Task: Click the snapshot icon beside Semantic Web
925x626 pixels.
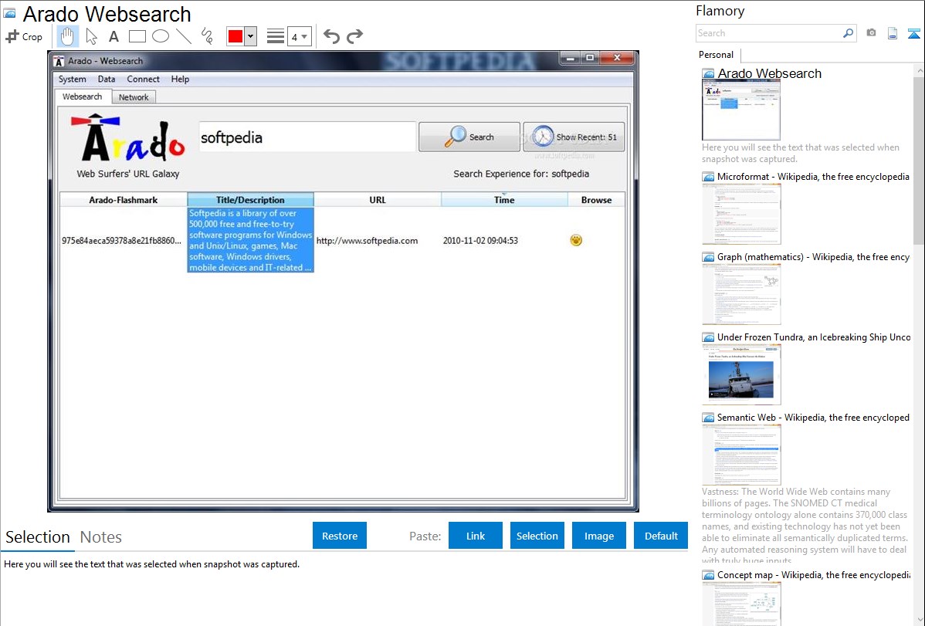Action: click(x=708, y=418)
